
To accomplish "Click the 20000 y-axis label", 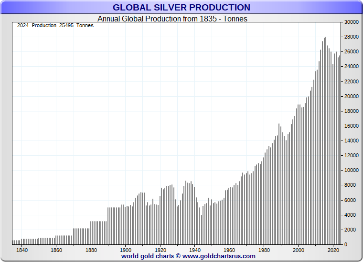I will [x=352, y=96].
